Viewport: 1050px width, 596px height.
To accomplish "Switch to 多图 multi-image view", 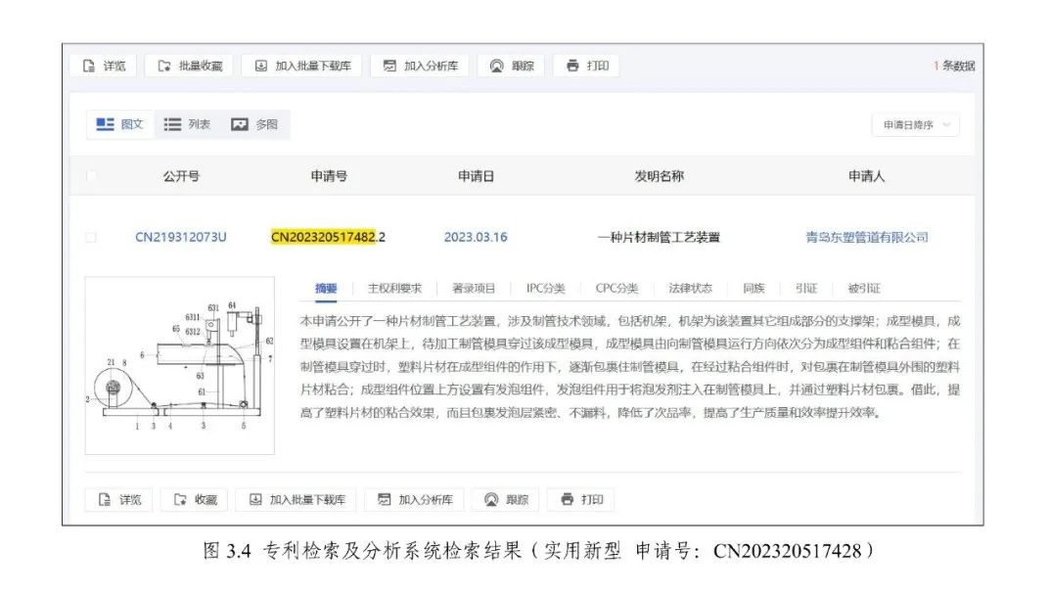I will (254, 124).
